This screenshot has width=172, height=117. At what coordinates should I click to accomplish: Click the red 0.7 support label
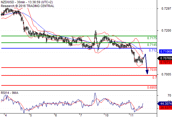tap(155, 78)
